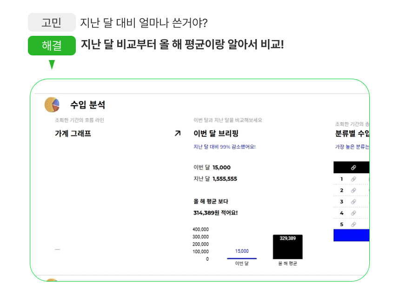Click the link icon in the black table header
400x303 pixels.
pos(353,168)
